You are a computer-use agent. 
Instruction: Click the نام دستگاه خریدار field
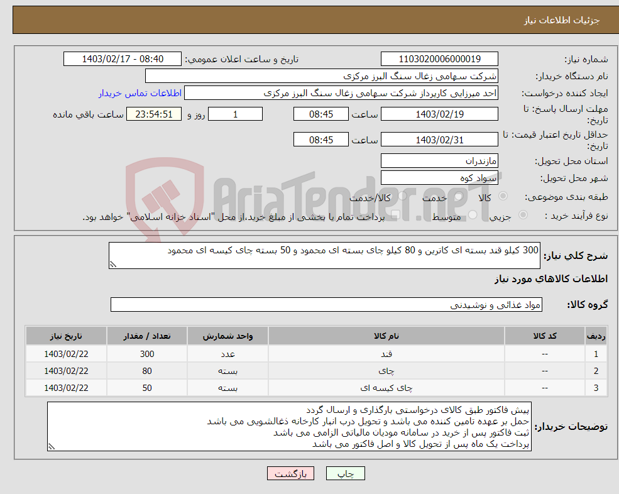(322, 76)
